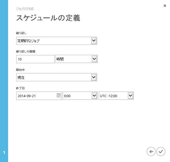Click the 終了日 label
This screenshot has width=170, height=162.
point(21,88)
